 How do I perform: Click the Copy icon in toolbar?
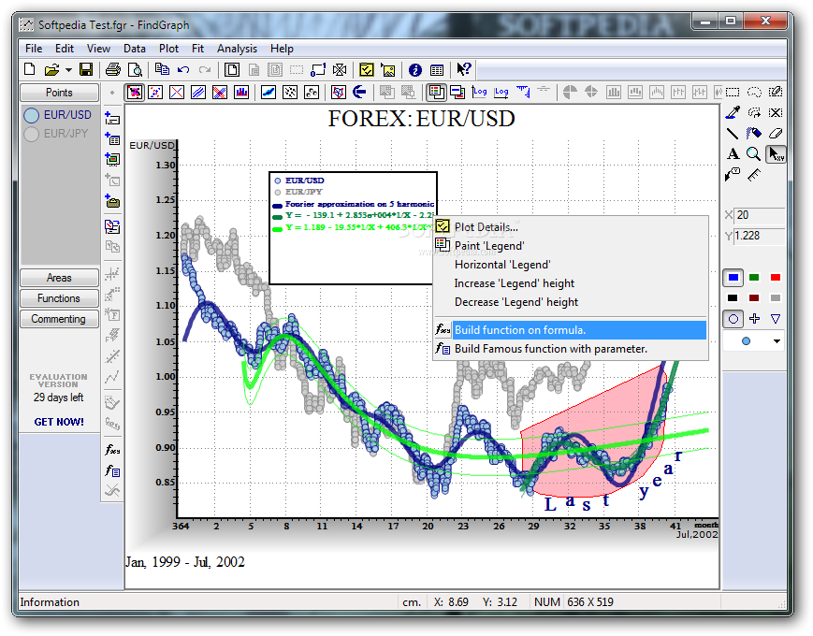162,69
